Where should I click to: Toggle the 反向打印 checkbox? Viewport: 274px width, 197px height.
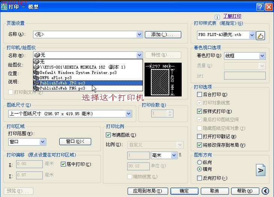pos(199,178)
